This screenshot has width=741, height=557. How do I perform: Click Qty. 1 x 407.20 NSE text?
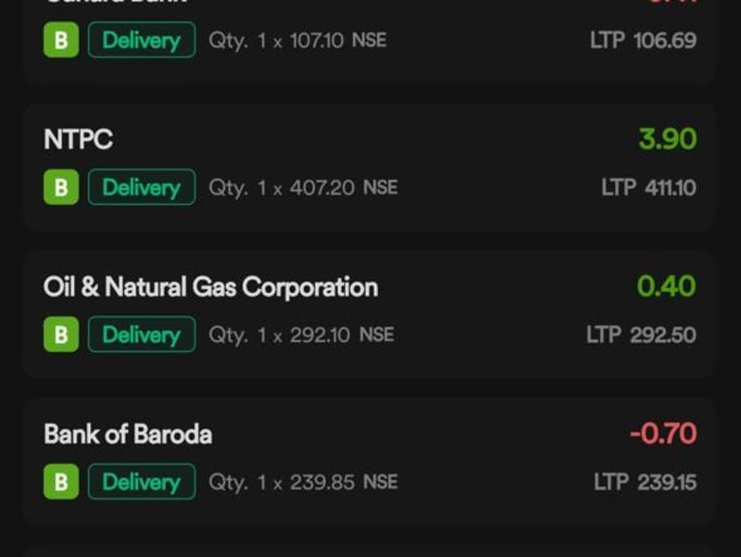pos(304,188)
